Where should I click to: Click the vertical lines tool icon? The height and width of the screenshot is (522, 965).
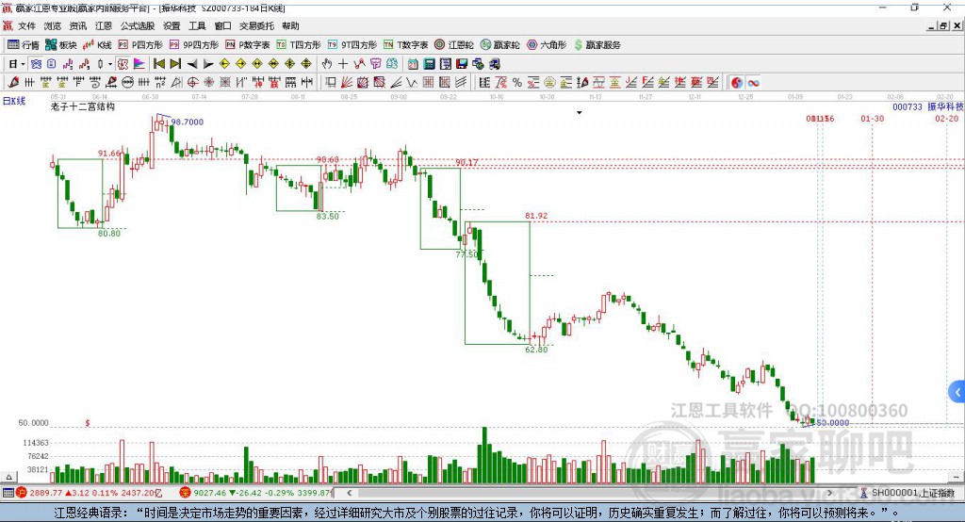point(29,82)
